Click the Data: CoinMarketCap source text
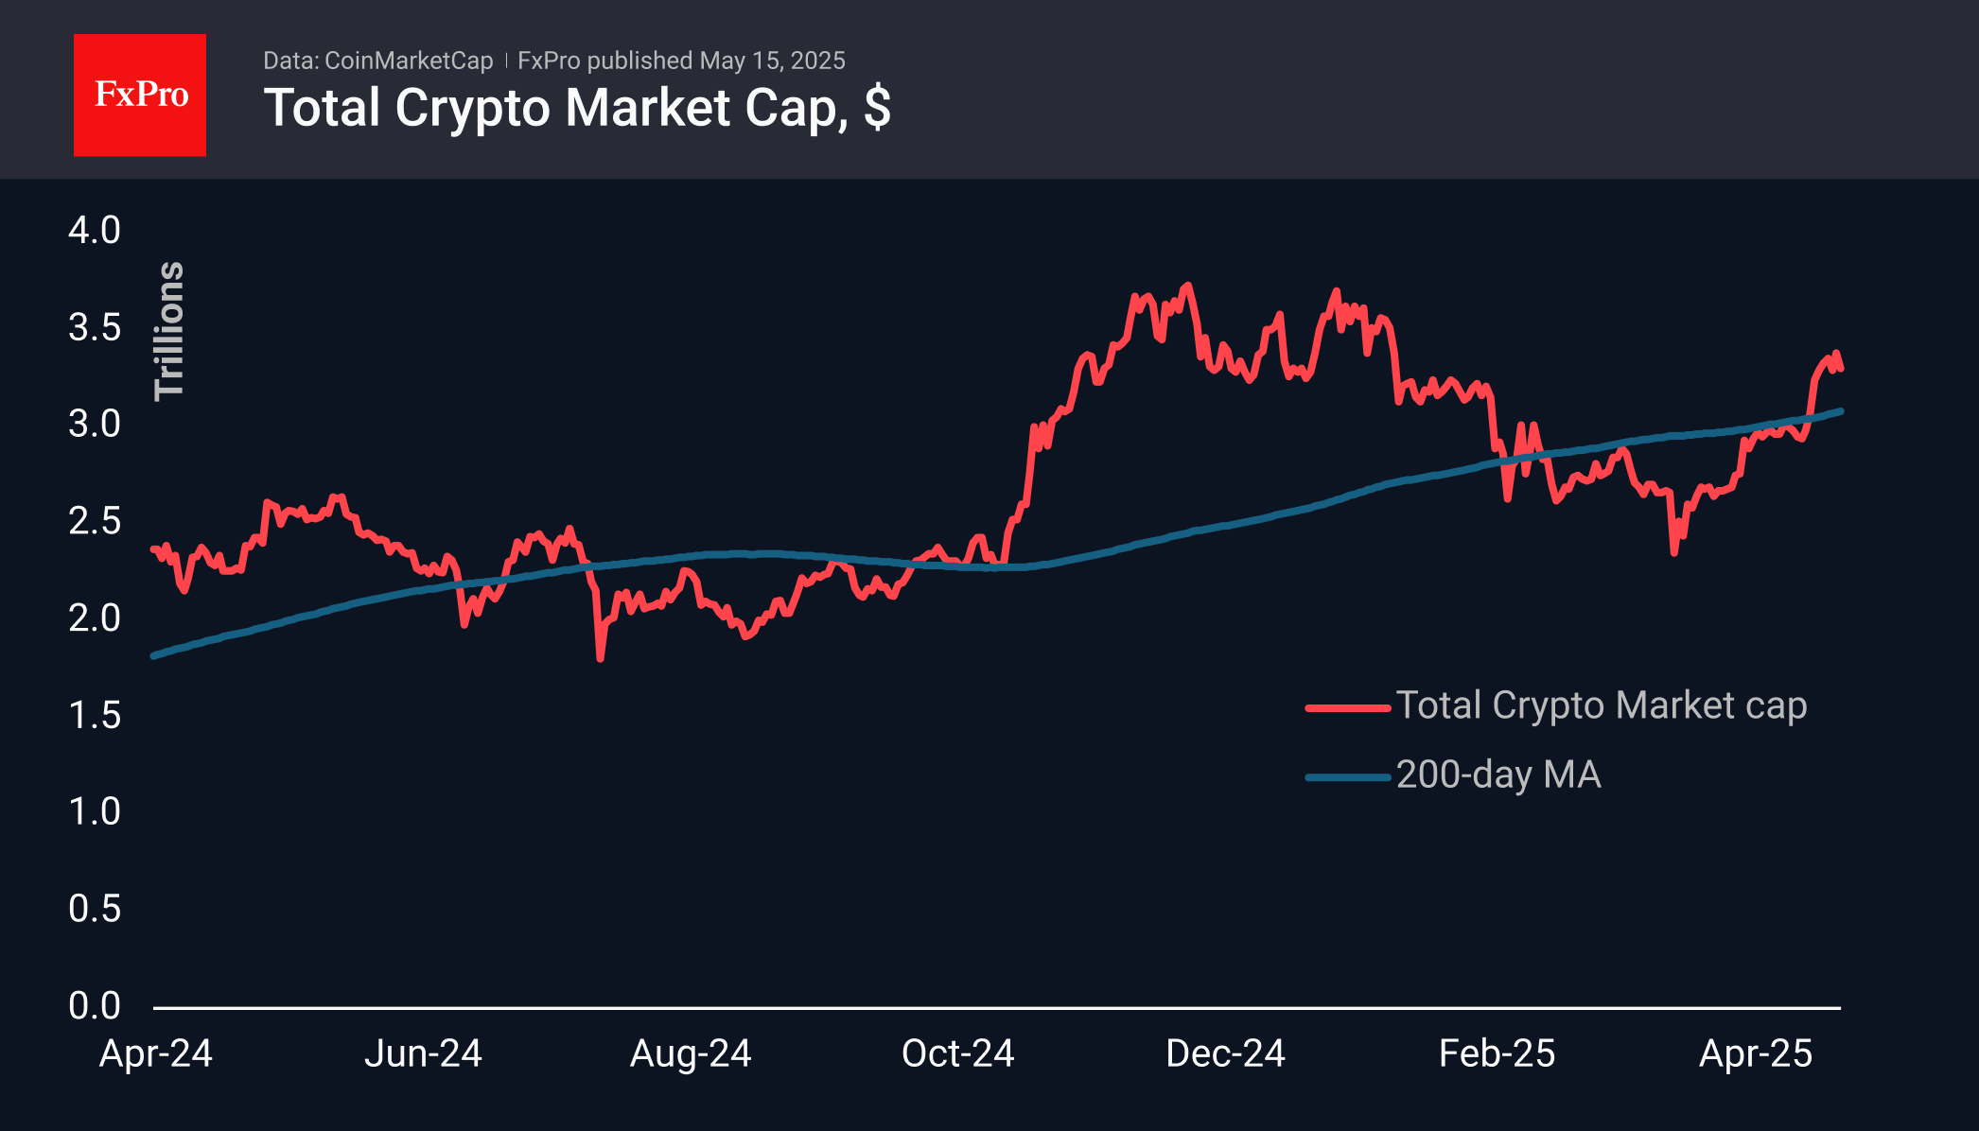1979x1131 pixels. [x=377, y=61]
